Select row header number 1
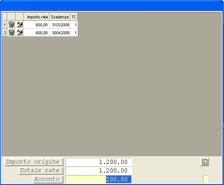The width and height of the screenshot is (224, 185). (4, 25)
